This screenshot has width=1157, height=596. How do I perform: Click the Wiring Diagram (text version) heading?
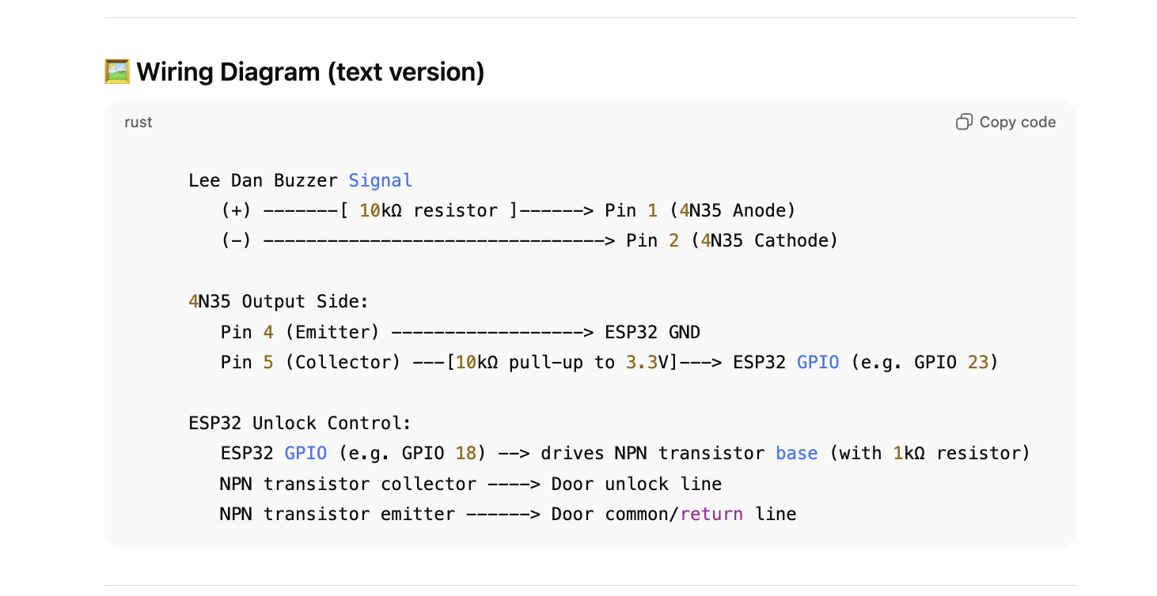pos(310,72)
